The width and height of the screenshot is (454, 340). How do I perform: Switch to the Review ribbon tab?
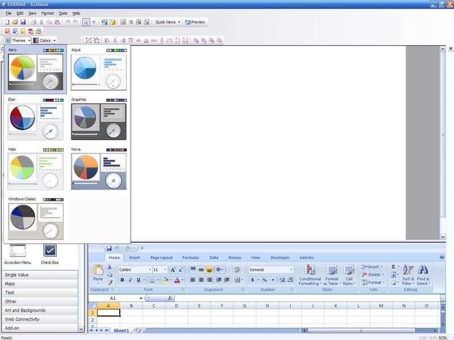tap(235, 258)
